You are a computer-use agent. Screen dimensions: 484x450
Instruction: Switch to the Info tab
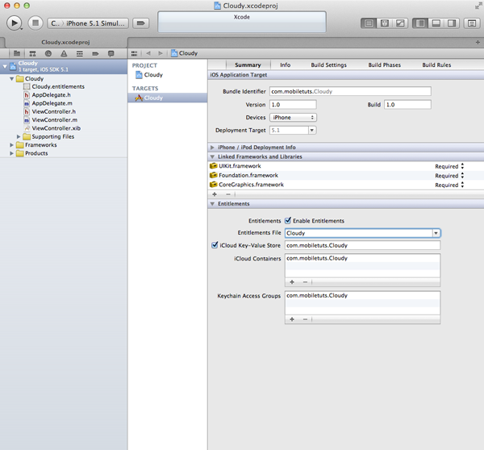(286, 65)
